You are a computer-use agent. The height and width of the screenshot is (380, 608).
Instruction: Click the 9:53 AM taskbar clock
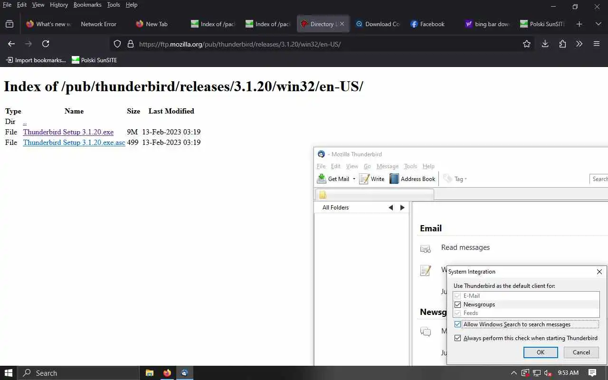568,373
